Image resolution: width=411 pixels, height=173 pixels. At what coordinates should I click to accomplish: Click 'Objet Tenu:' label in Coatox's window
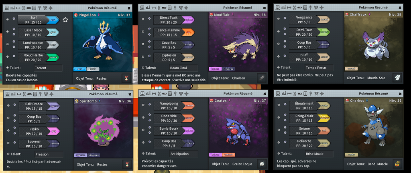(220, 164)
